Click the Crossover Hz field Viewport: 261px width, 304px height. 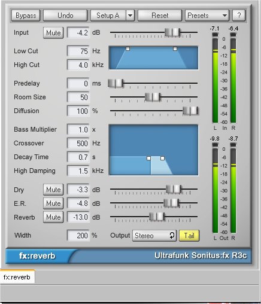78,143
